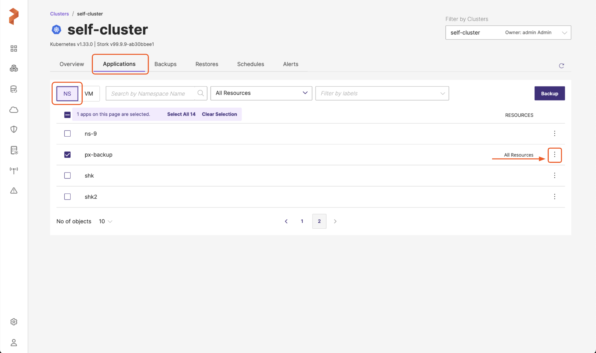The width and height of the screenshot is (596, 353).
Task: Switch to the Backups tab
Action: point(165,64)
